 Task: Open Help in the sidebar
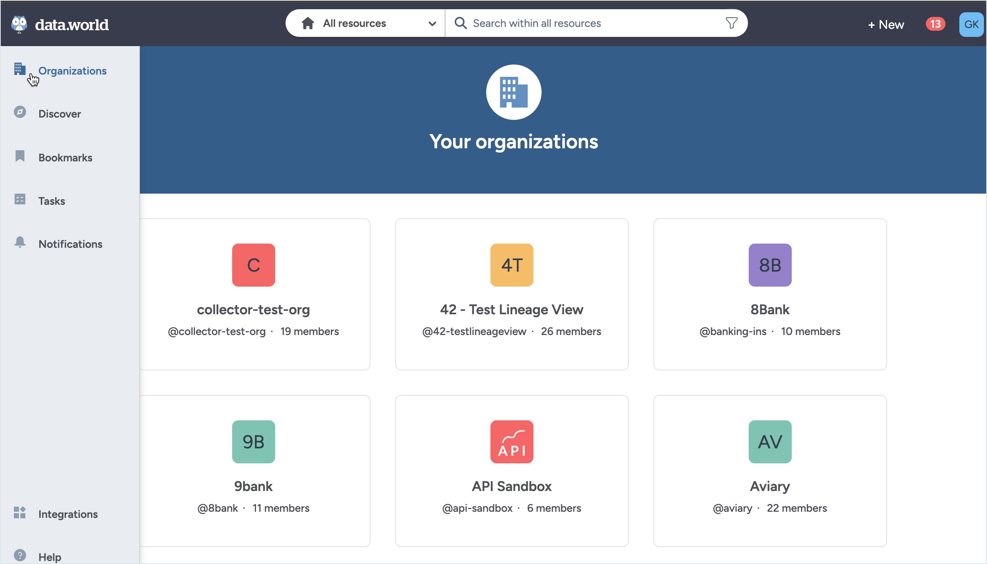tap(50, 557)
